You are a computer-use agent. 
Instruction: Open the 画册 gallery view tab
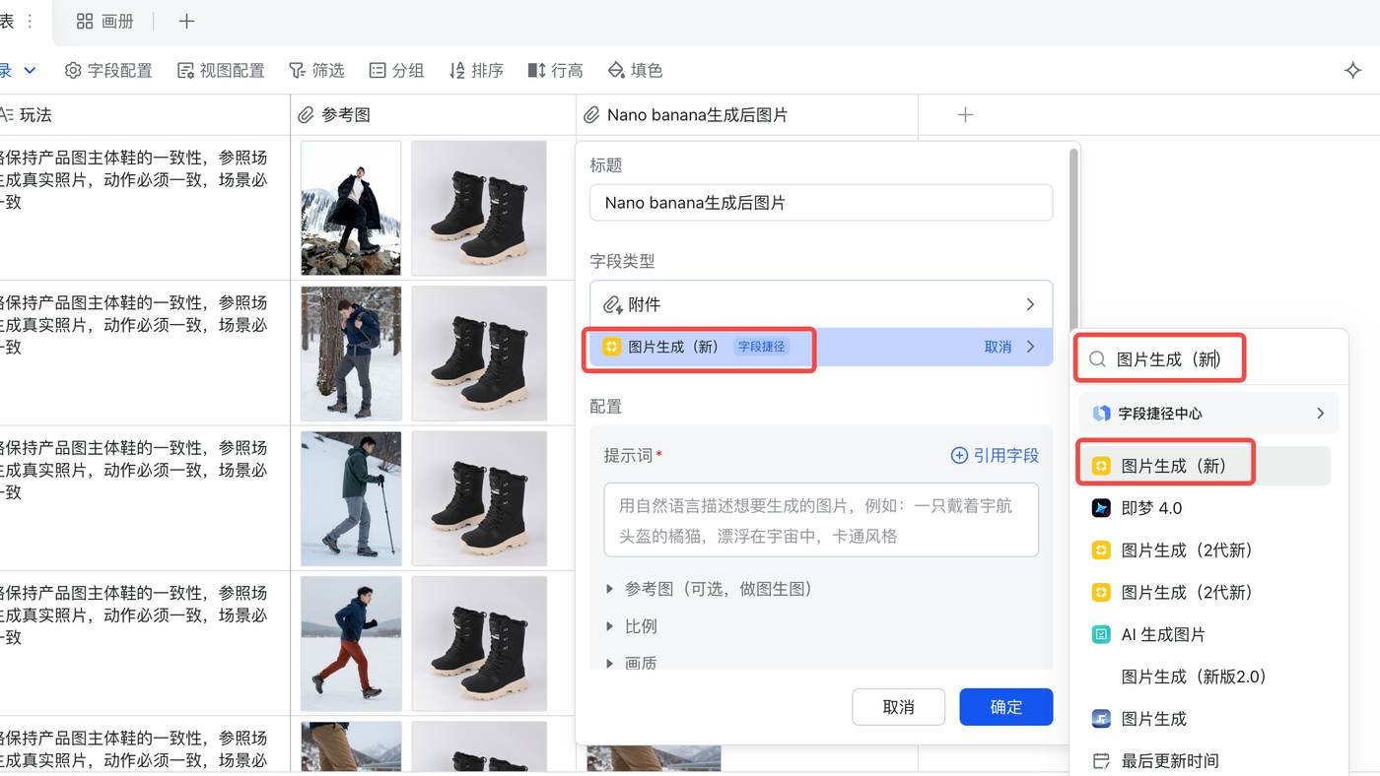104,21
